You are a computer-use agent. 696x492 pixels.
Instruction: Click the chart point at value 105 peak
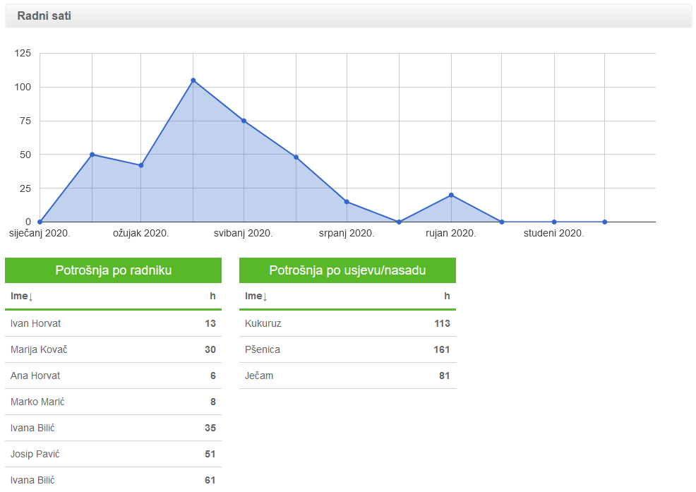click(x=193, y=80)
